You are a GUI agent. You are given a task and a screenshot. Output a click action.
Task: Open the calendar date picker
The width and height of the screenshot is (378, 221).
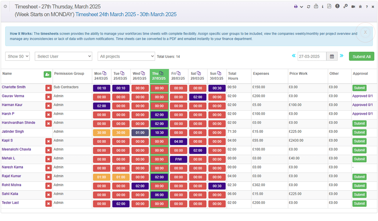point(332,56)
